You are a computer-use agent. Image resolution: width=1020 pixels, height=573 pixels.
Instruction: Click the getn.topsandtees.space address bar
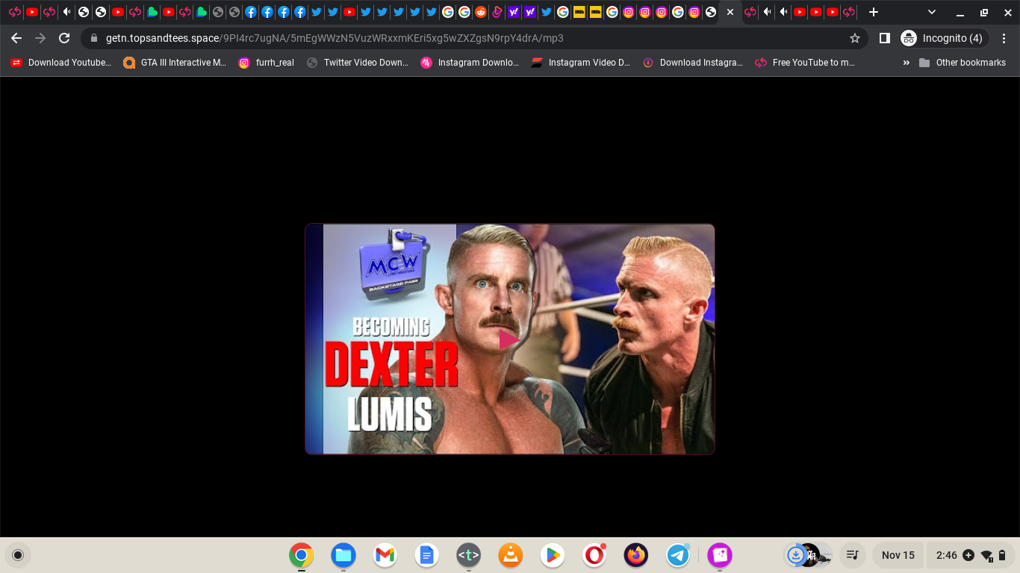click(x=474, y=38)
